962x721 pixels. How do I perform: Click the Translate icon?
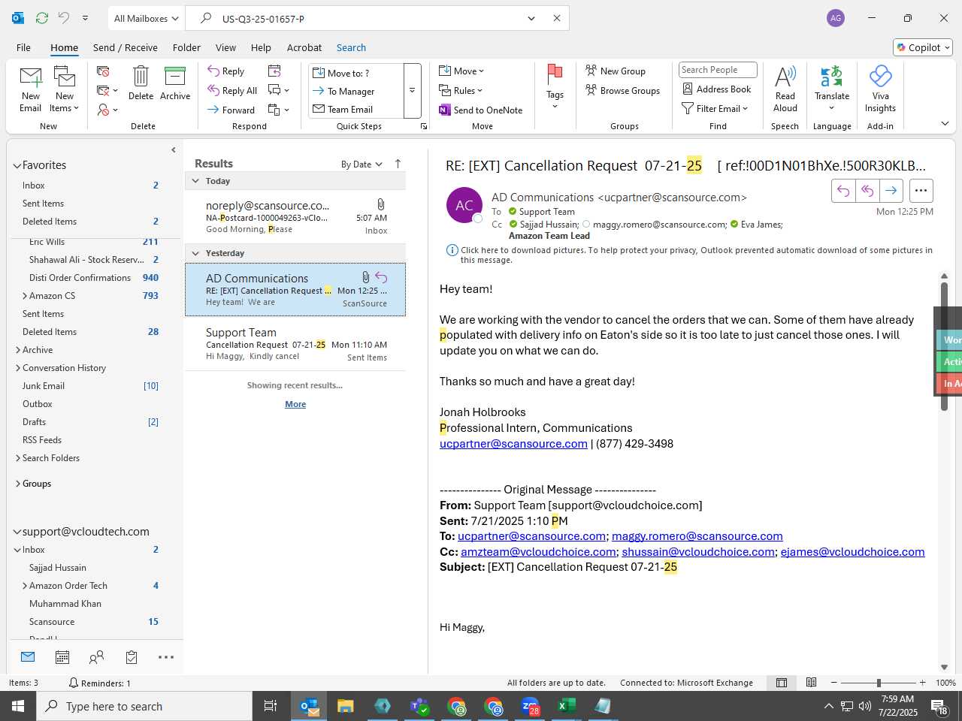click(x=832, y=76)
